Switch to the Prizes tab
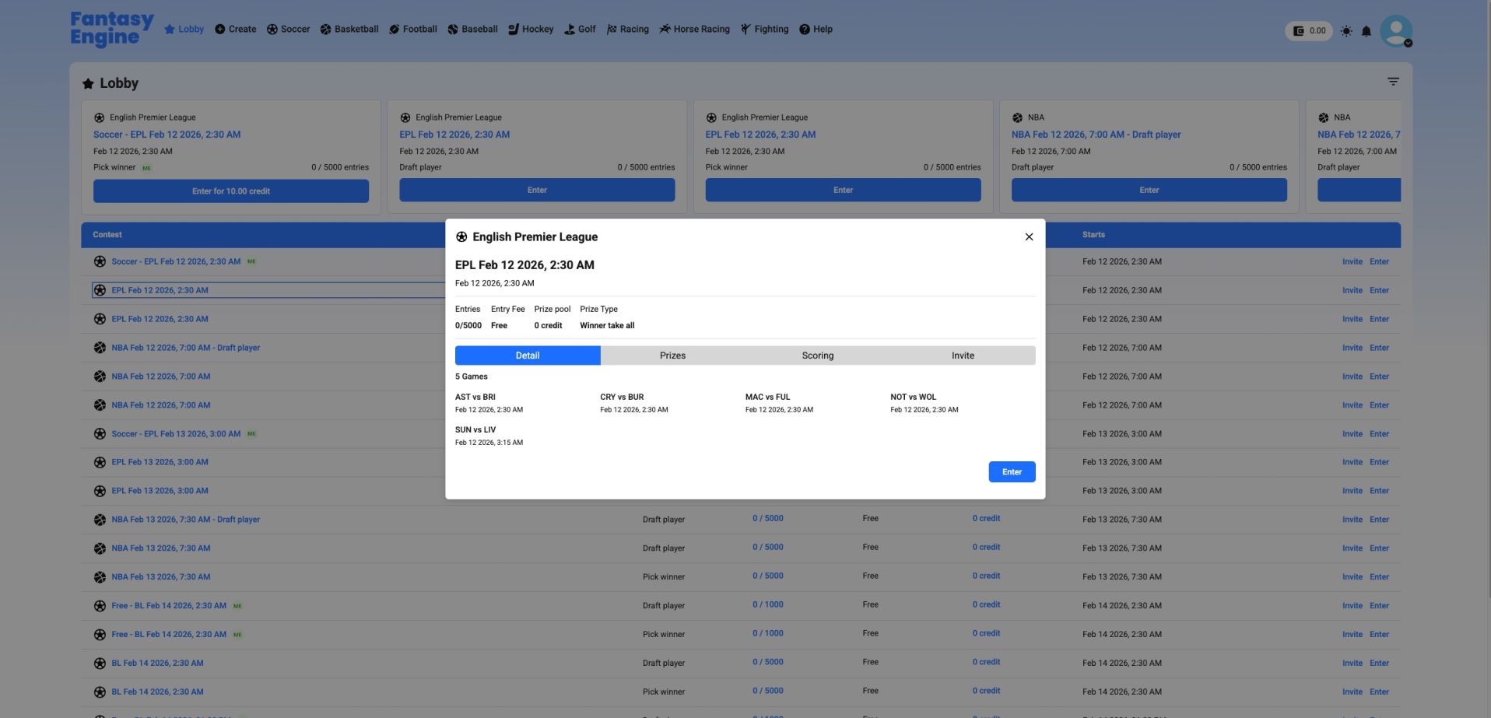Screen dimensions: 1491x718 (672, 355)
